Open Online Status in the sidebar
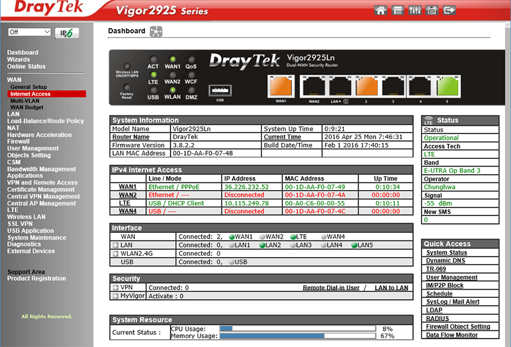Image resolution: width=511 pixels, height=347 pixels. pyautogui.click(x=26, y=66)
